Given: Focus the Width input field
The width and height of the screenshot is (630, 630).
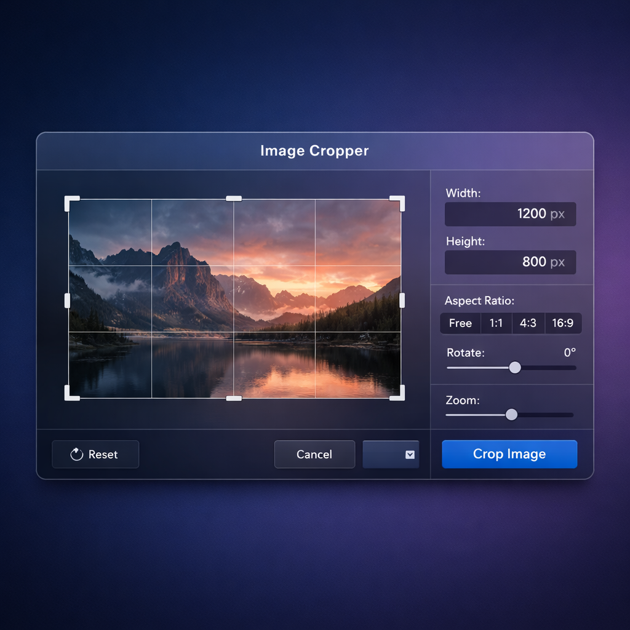Looking at the screenshot, I should coord(510,214).
